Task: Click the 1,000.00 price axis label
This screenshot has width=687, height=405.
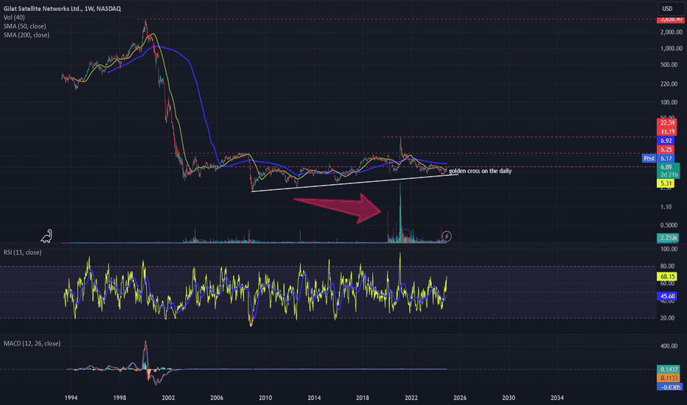Action: coord(671,48)
